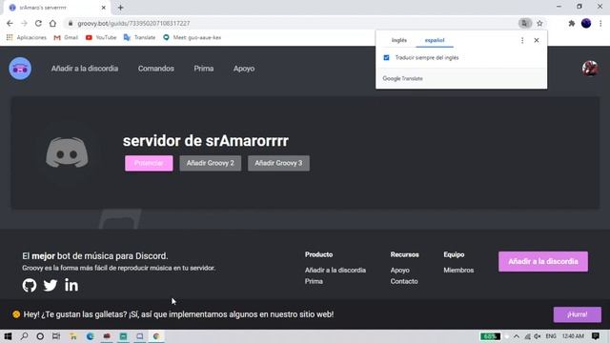Open the Prima navigation item

[x=204, y=69]
